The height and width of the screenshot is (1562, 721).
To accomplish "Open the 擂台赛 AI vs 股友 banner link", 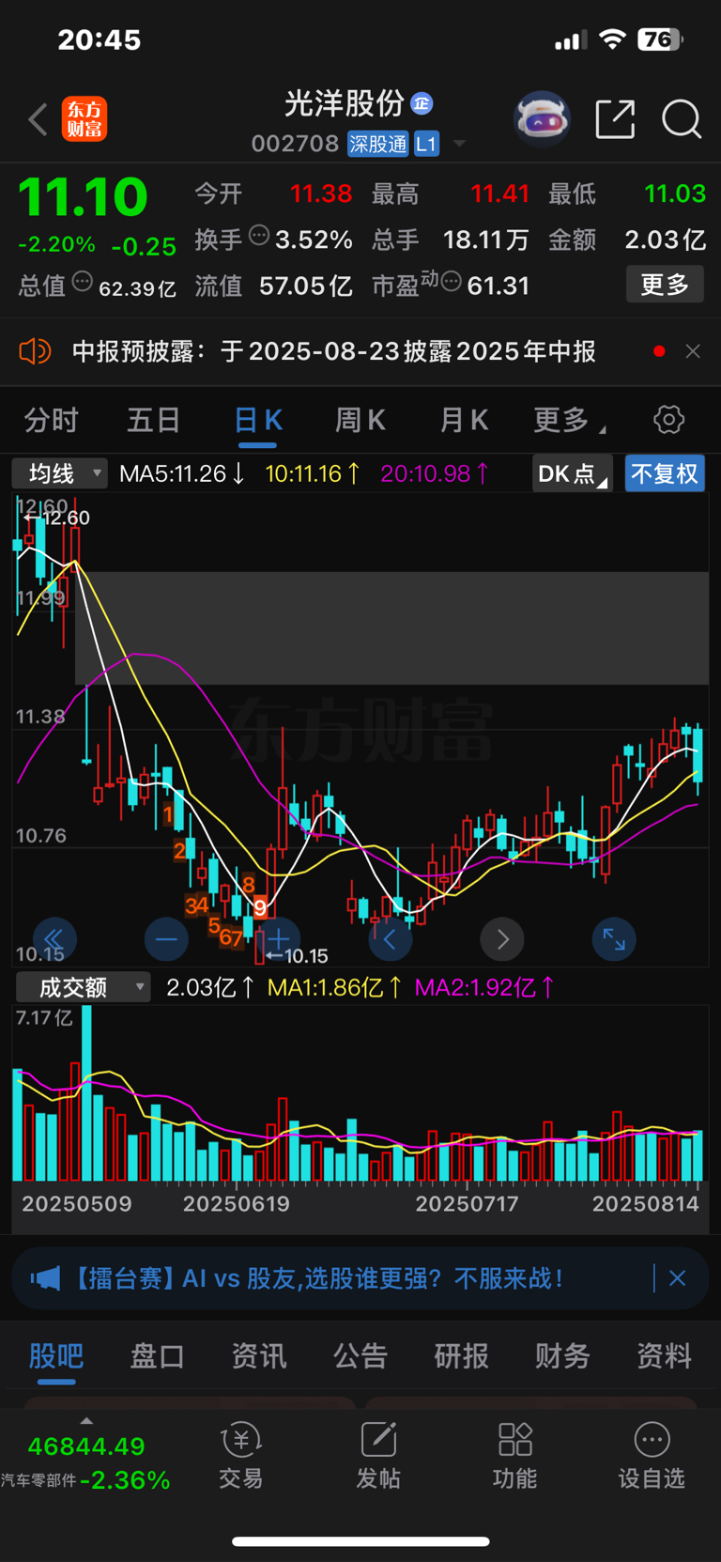I will 318,1278.
